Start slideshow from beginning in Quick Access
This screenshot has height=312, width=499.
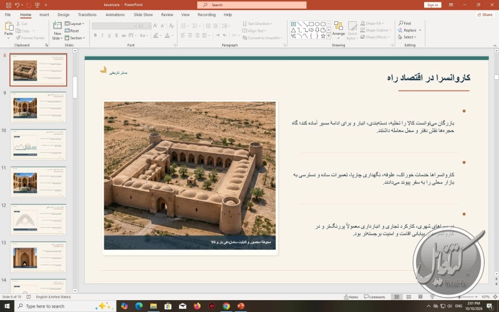pos(37,5)
